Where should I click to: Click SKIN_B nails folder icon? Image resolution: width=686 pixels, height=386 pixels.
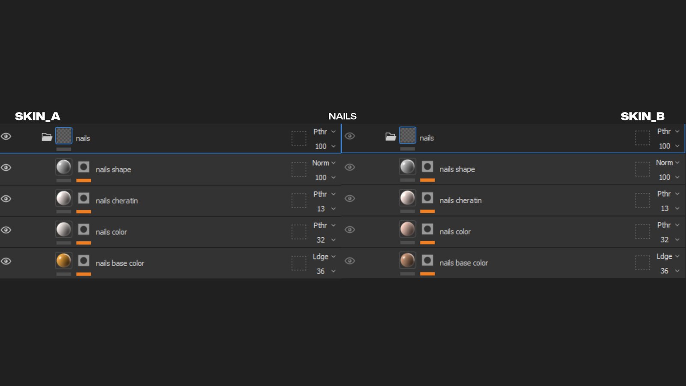(391, 137)
